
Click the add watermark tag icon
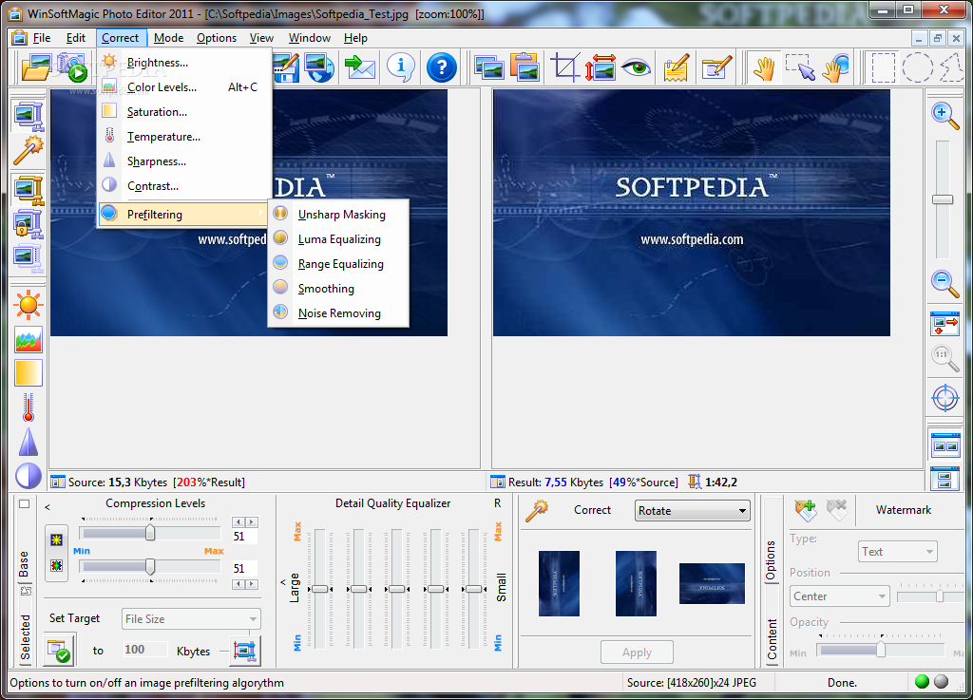pyautogui.click(x=806, y=510)
